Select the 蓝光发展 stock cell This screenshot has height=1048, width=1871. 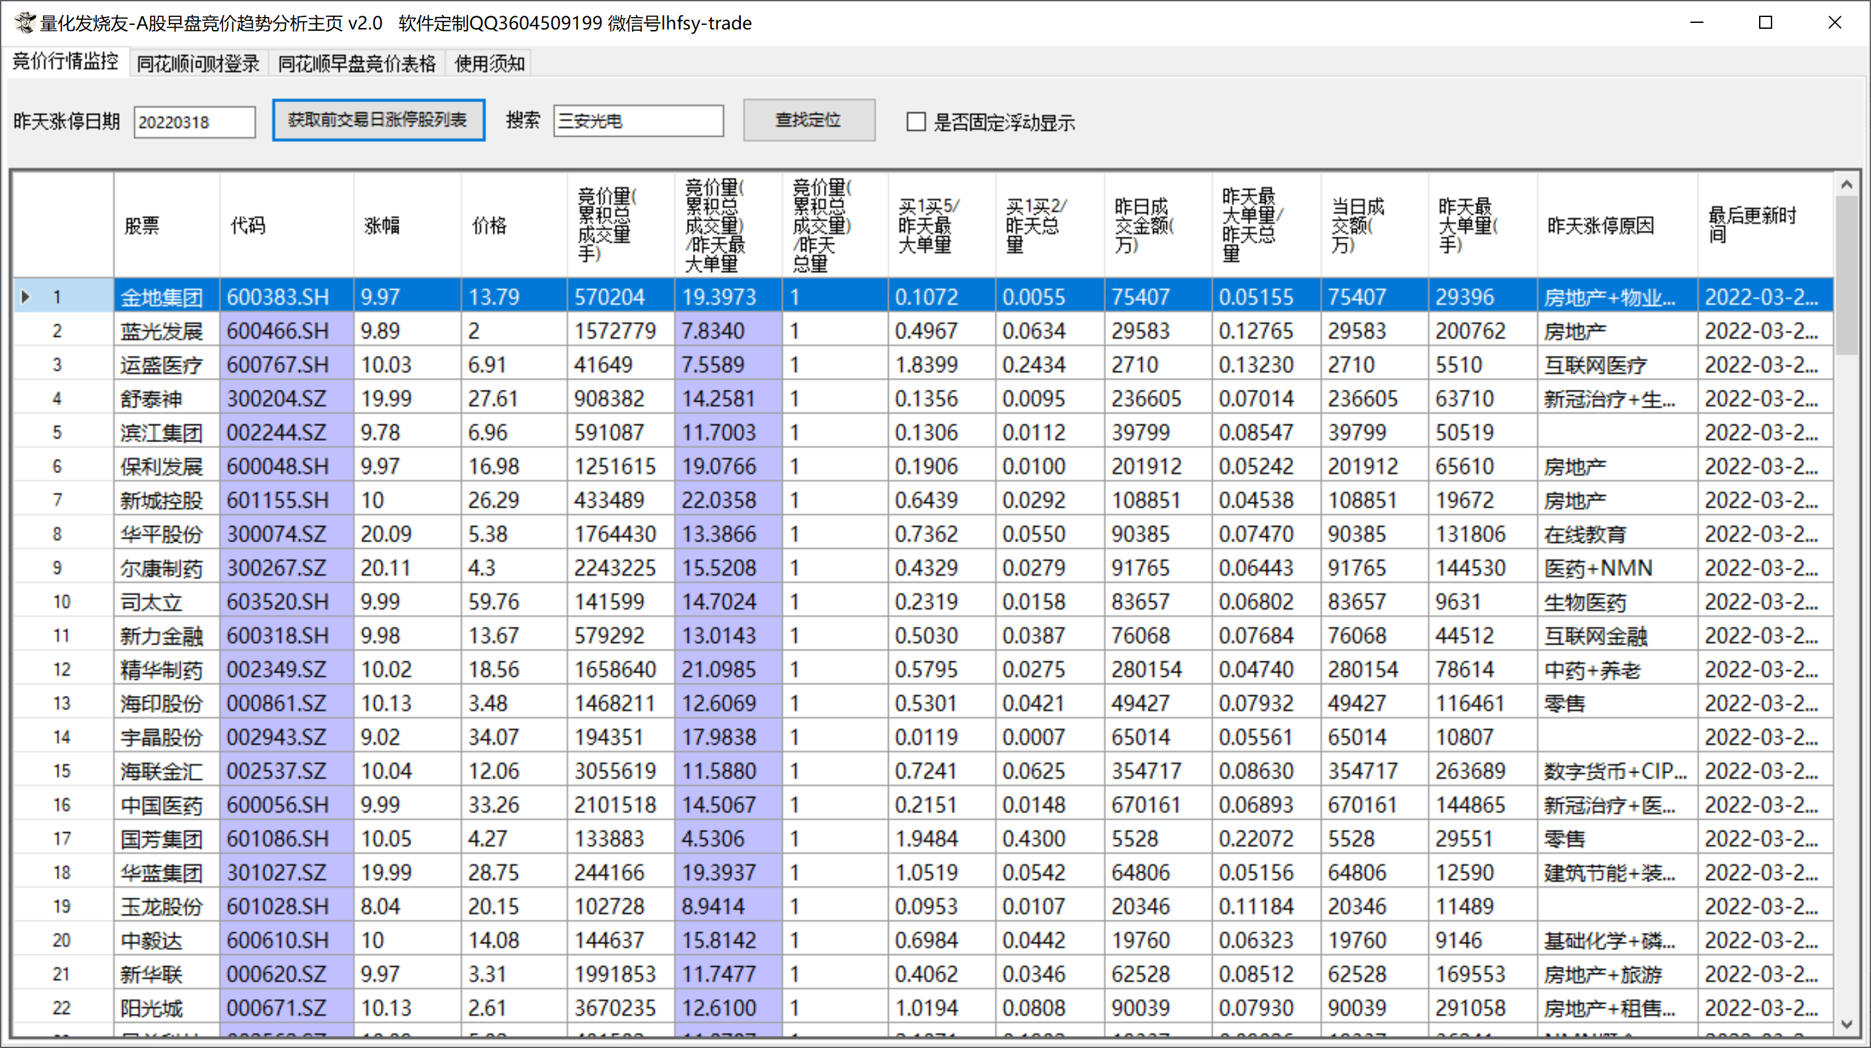click(166, 330)
